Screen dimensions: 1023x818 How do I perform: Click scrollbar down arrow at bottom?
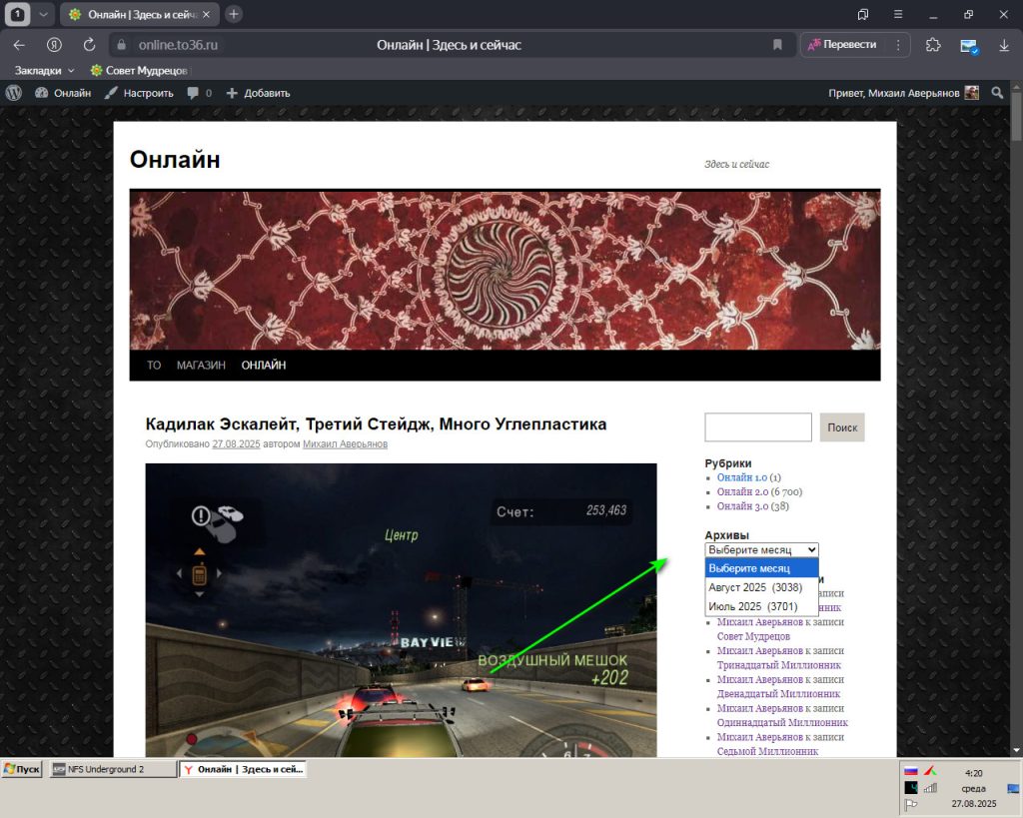(x=1016, y=751)
